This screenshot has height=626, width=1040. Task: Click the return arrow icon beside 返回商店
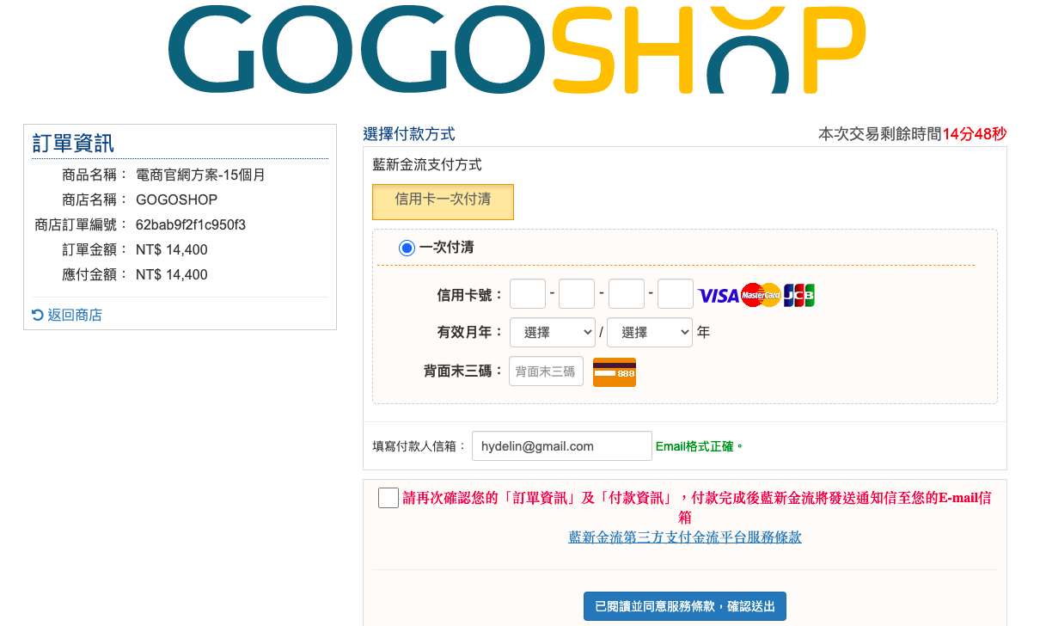pyautogui.click(x=38, y=315)
